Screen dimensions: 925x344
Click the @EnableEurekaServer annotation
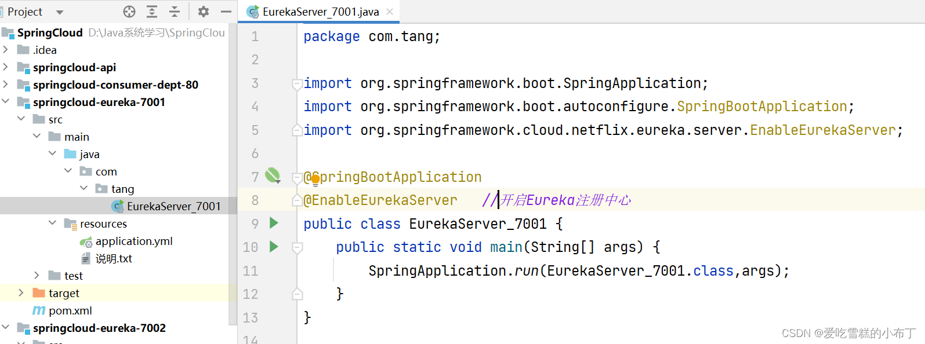pos(380,200)
